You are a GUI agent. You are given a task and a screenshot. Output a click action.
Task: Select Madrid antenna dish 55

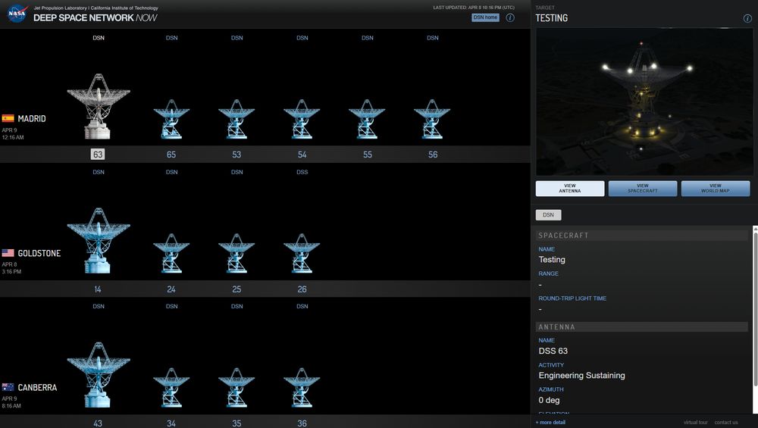[x=367, y=119]
